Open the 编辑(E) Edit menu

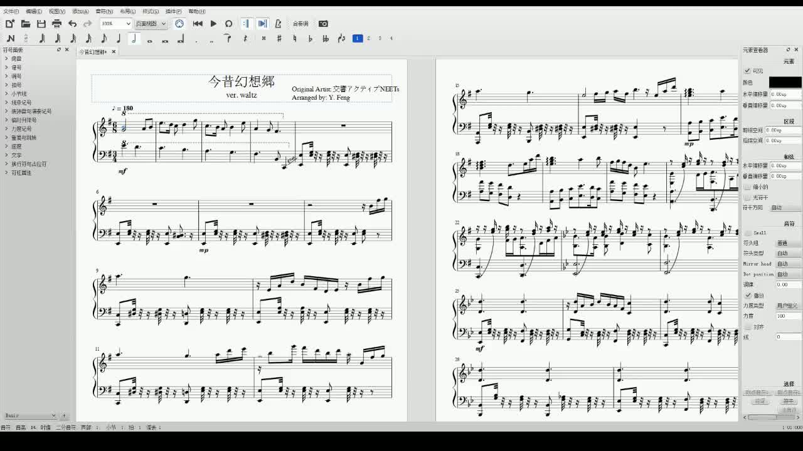[x=34, y=11]
